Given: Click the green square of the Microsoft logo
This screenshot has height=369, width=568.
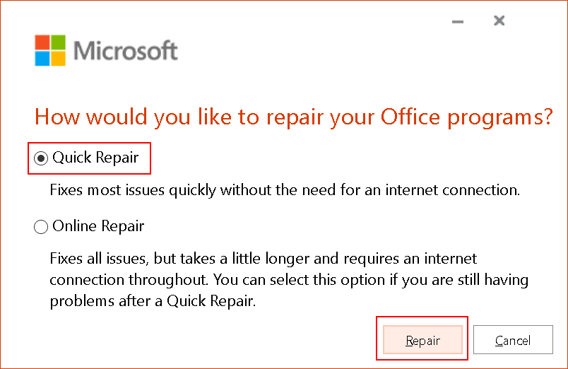Looking at the screenshot, I should pos(59,42).
